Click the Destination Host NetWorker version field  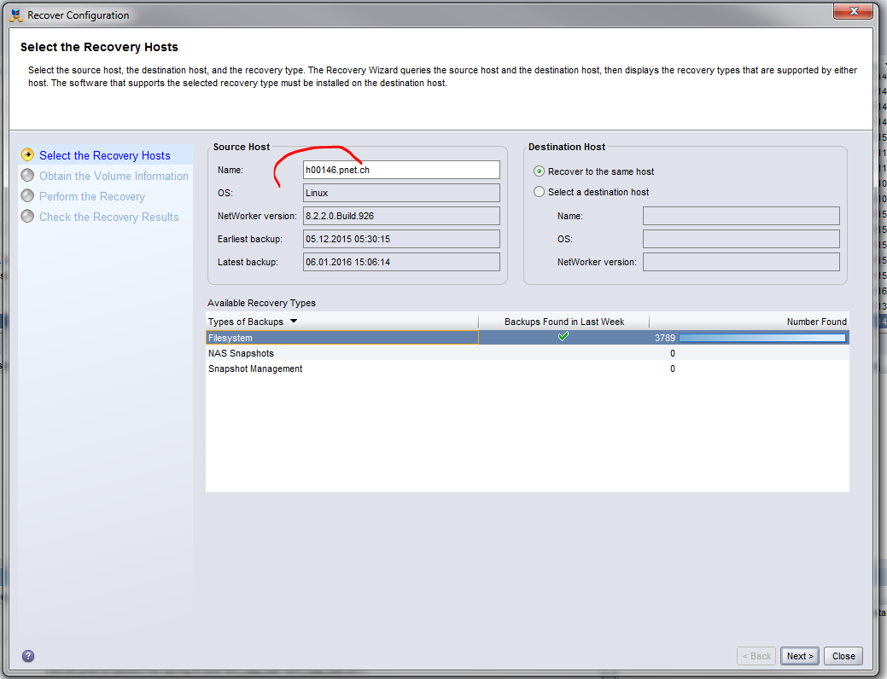[x=741, y=262]
